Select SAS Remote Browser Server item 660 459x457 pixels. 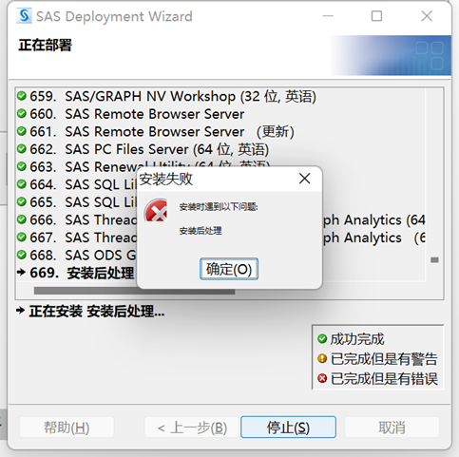137,114
